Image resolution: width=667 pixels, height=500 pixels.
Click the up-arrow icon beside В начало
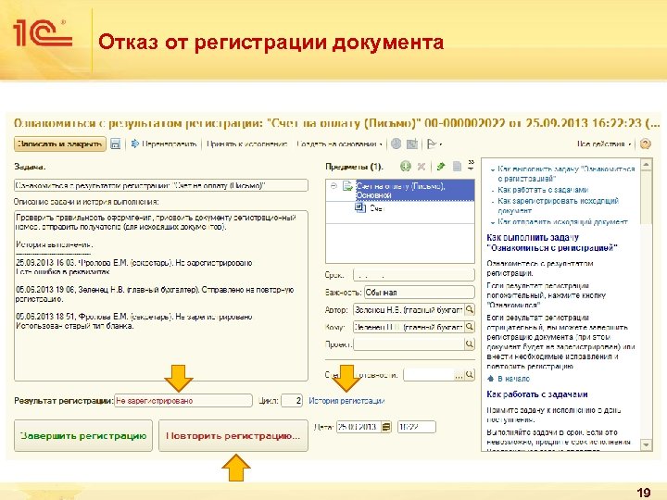(490, 378)
